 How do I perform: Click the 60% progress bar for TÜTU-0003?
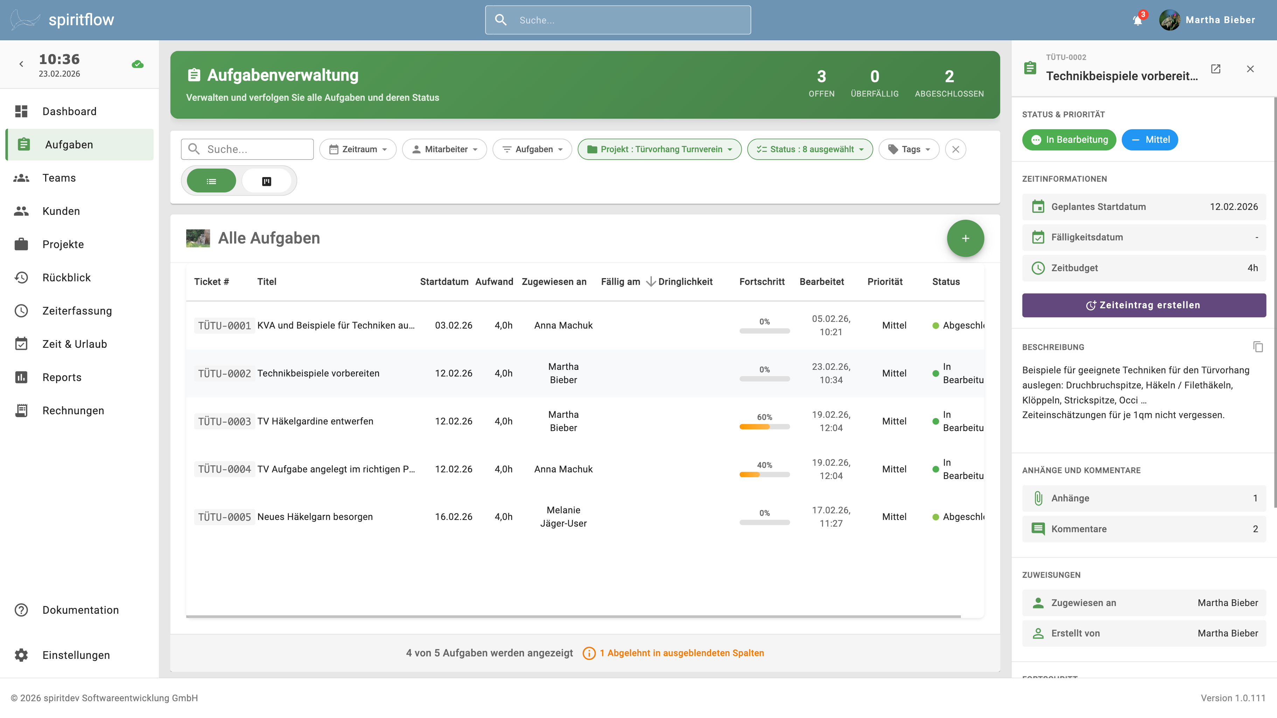(765, 427)
